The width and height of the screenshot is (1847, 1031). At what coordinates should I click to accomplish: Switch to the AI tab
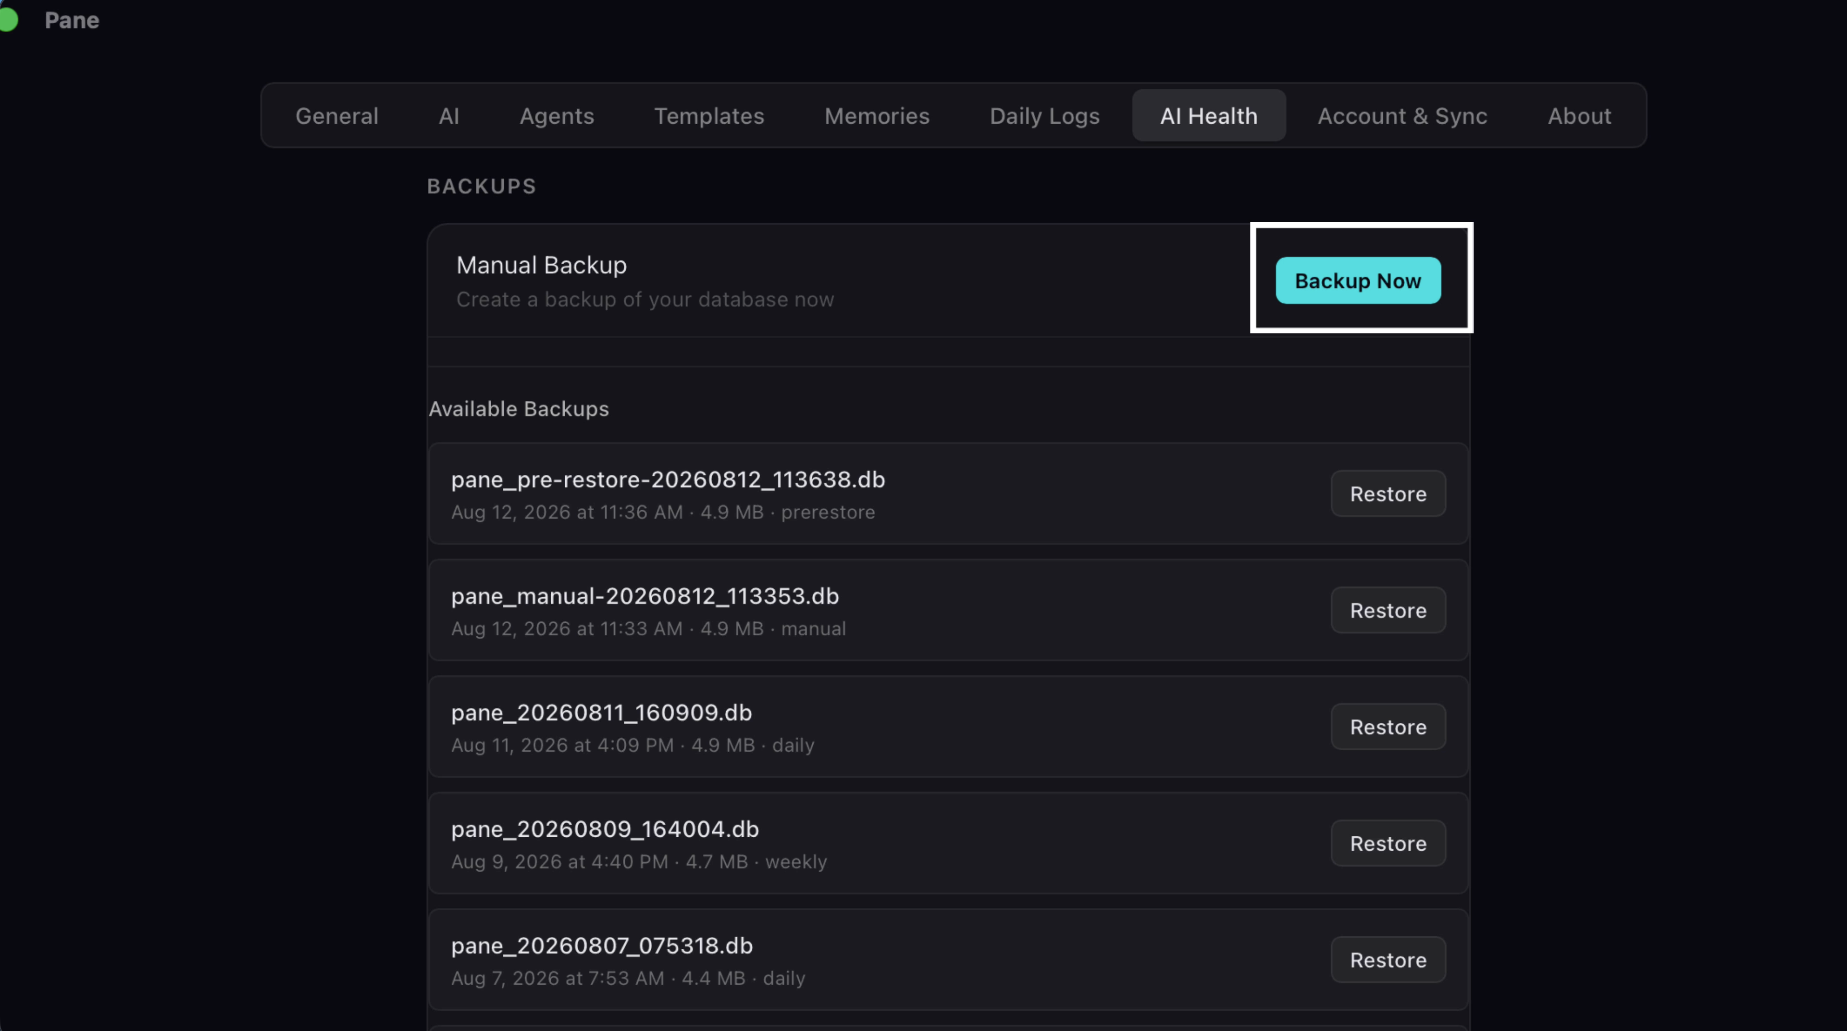click(x=449, y=115)
